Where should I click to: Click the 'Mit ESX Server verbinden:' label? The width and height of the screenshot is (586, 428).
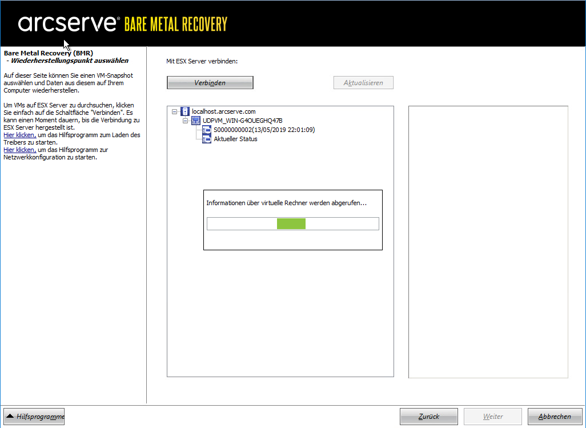pos(202,61)
